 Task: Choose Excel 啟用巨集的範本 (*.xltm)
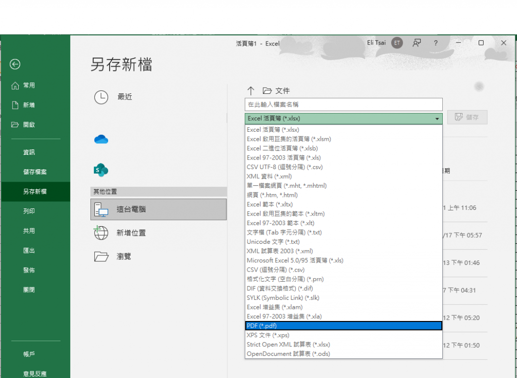coord(343,213)
